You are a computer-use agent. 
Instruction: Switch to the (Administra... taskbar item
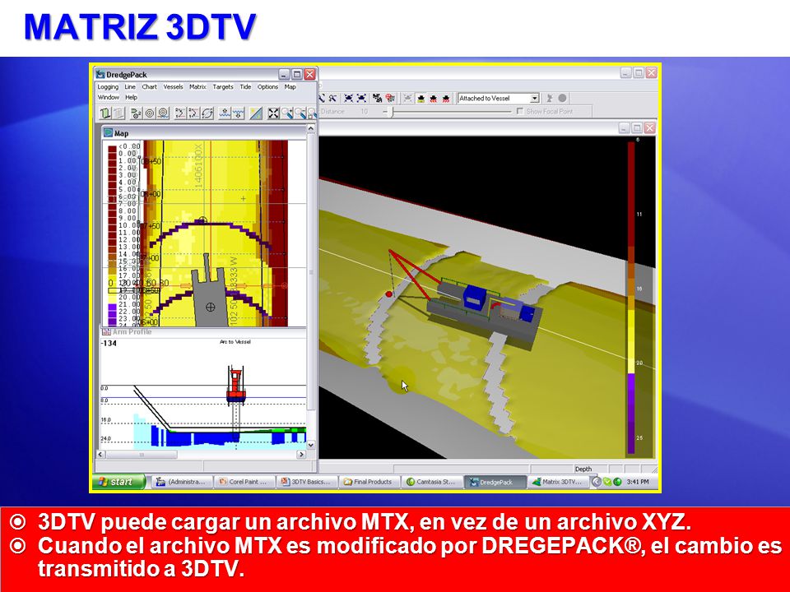pyautogui.click(x=182, y=482)
